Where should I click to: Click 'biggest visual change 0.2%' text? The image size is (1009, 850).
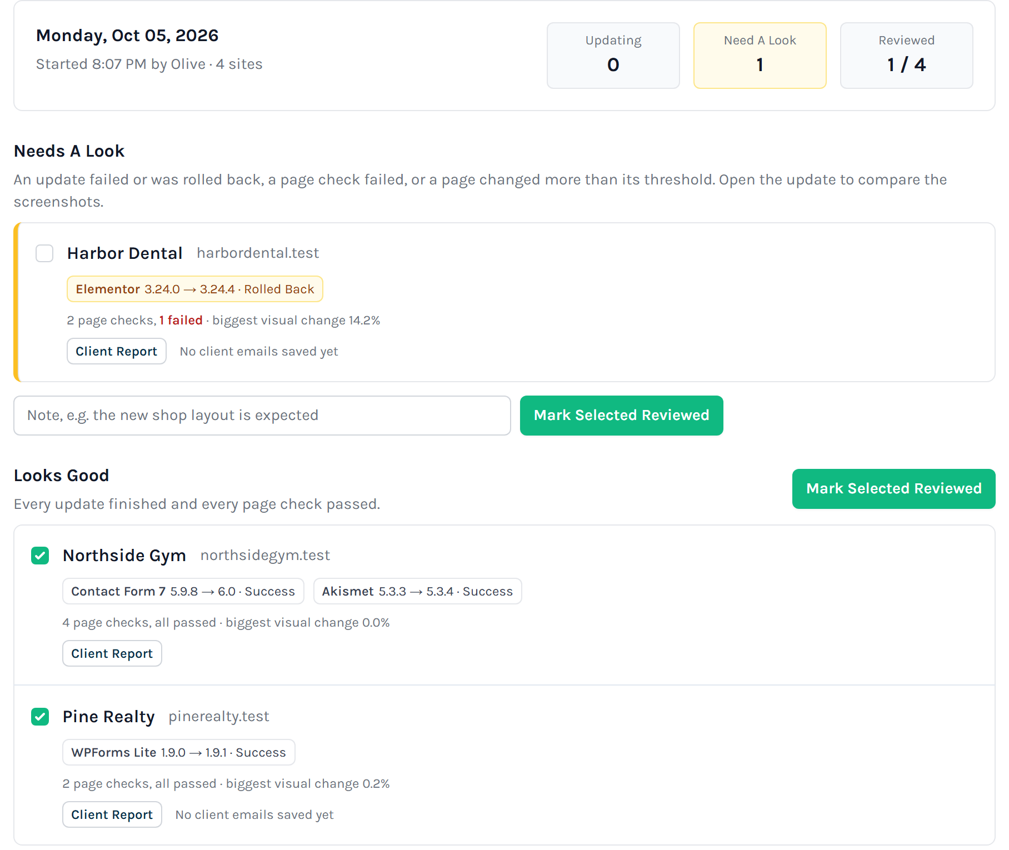[x=308, y=784]
